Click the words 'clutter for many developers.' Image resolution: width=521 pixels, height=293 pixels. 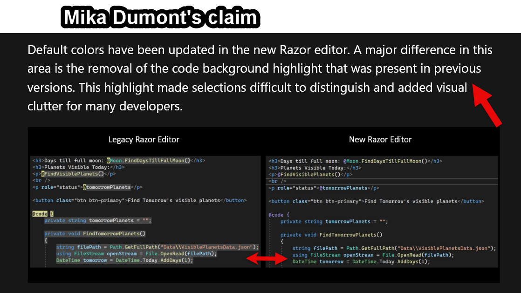click(x=105, y=106)
